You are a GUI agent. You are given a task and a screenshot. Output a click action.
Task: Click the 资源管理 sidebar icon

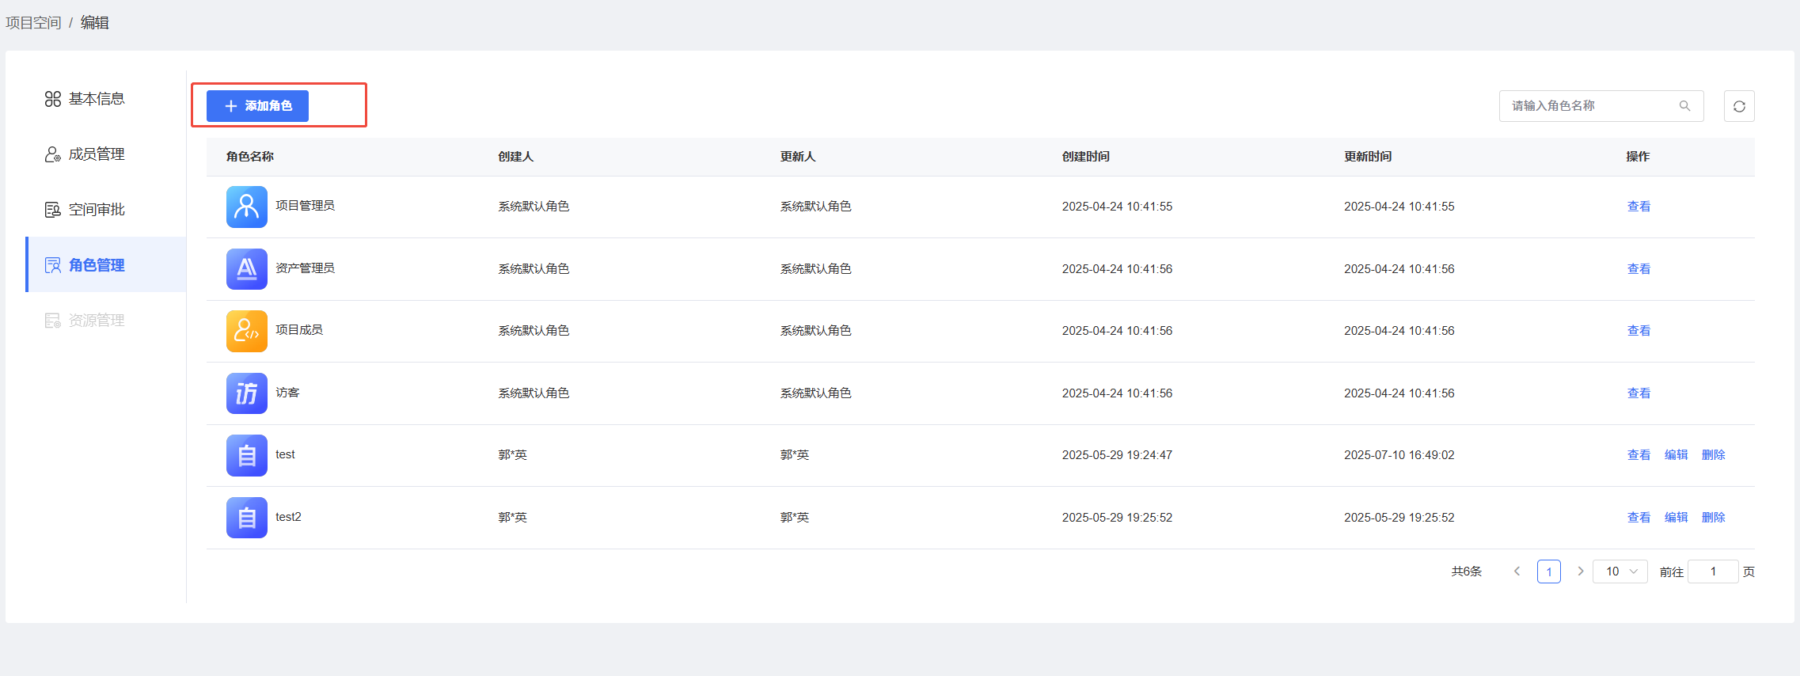tap(52, 321)
